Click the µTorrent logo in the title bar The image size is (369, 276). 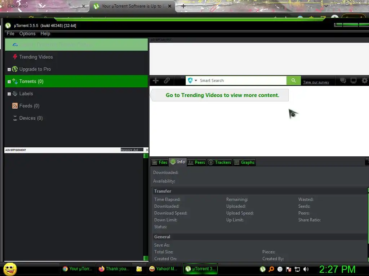click(8, 26)
